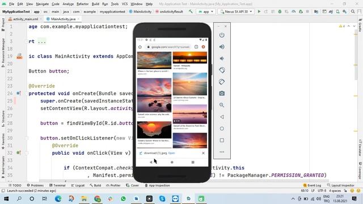Click emulator volume down button
Screen dimensions: 363x204
point(222,58)
